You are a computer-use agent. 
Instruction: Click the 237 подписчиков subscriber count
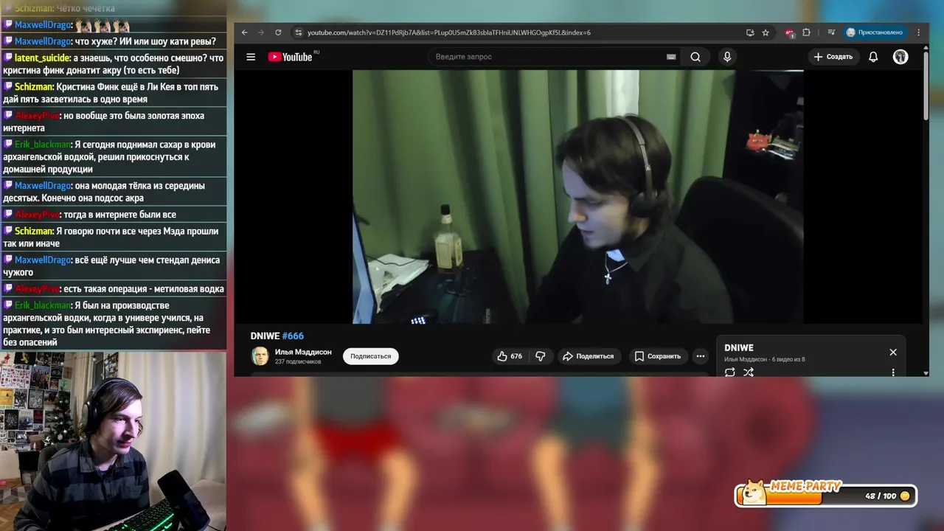coord(298,362)
